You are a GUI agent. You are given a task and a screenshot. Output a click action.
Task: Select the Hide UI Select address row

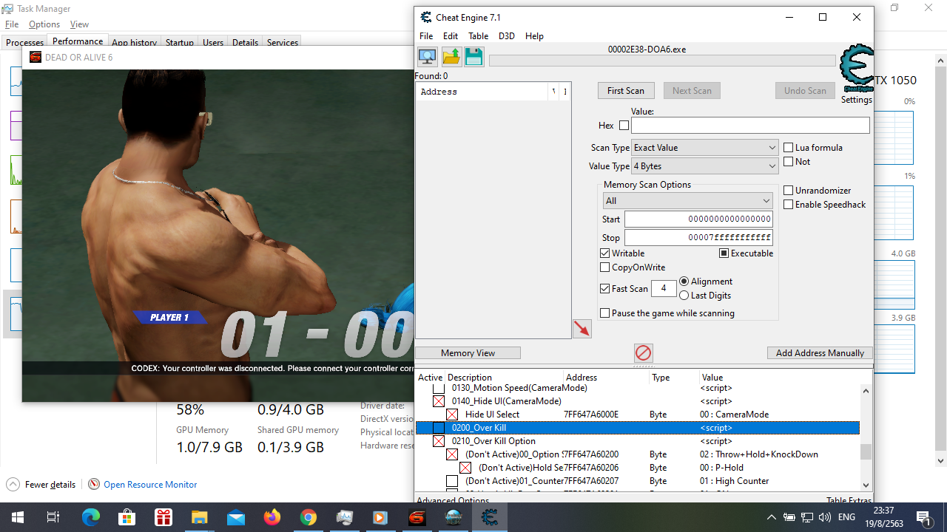638,415
